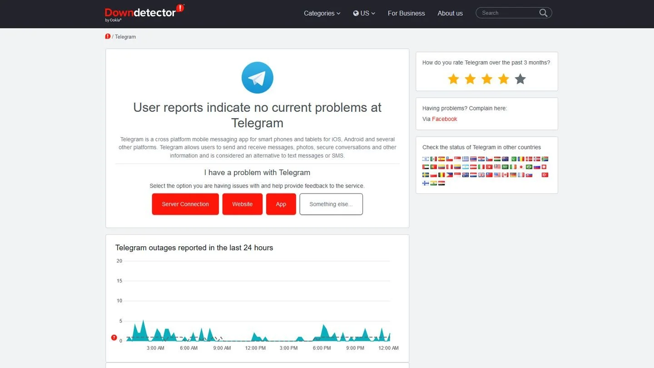Select the third rating star
654x368 pixels.
pyautogui.click(x=487, y=79)
